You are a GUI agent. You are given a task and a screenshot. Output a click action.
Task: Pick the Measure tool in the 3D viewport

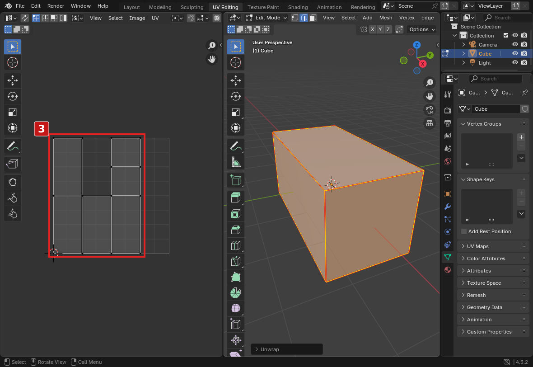point(236,162)
